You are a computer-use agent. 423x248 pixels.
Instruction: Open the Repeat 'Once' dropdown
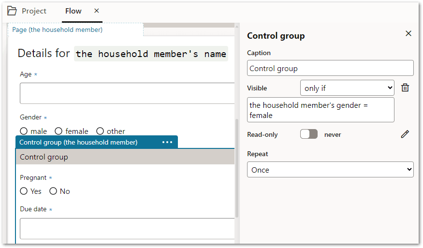click(330, 170)
